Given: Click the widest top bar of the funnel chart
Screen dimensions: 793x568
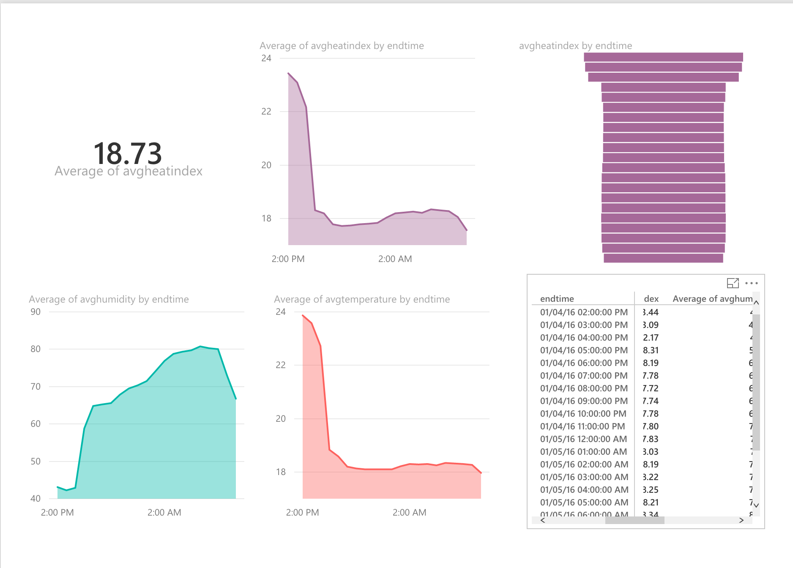Looking at the screenshot, I should (x=663, y=57).
